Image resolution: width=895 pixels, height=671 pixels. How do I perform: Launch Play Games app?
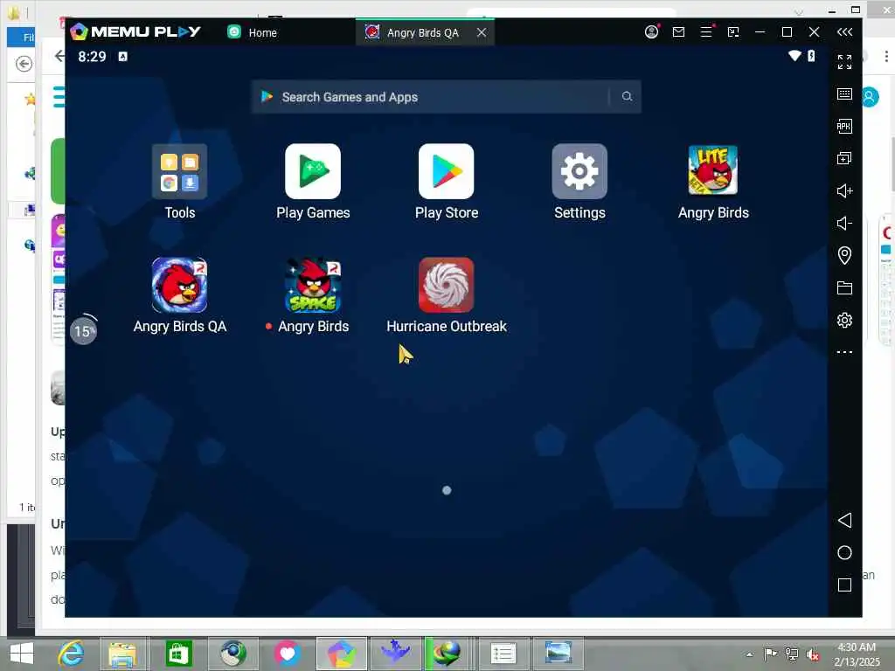313,172
